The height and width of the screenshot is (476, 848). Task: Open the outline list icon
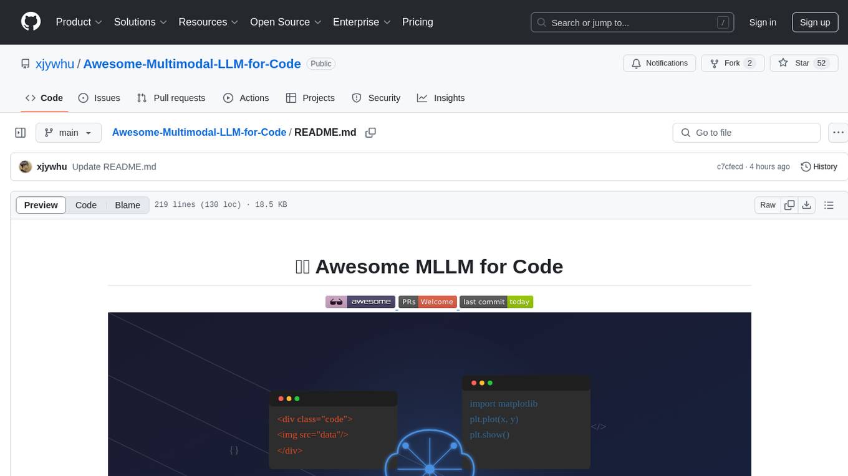(x=829, y=205)
